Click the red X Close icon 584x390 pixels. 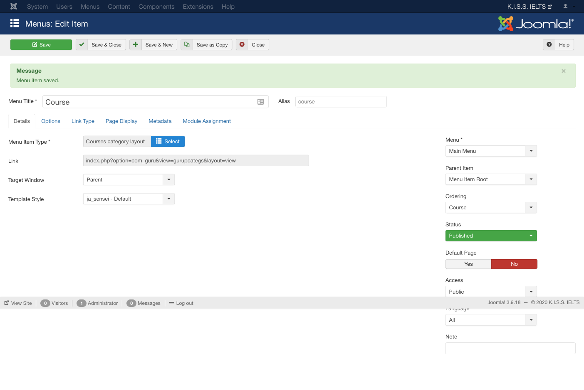[x=242, y=45]
